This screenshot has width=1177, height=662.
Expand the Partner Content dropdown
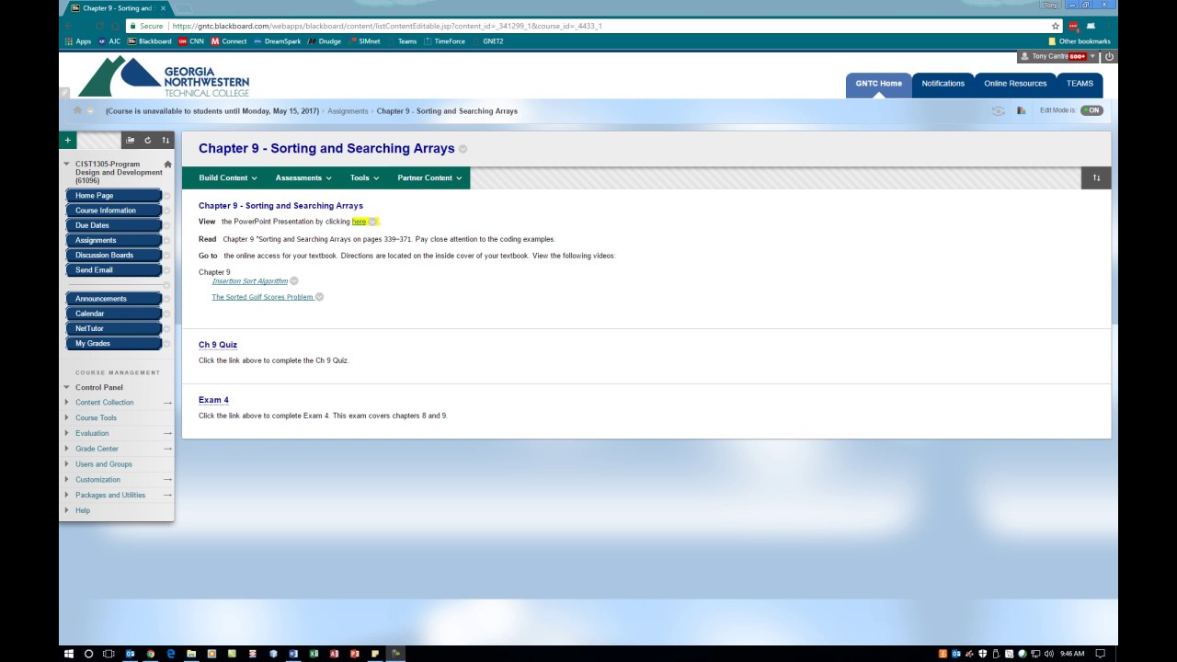pos(429,177)
